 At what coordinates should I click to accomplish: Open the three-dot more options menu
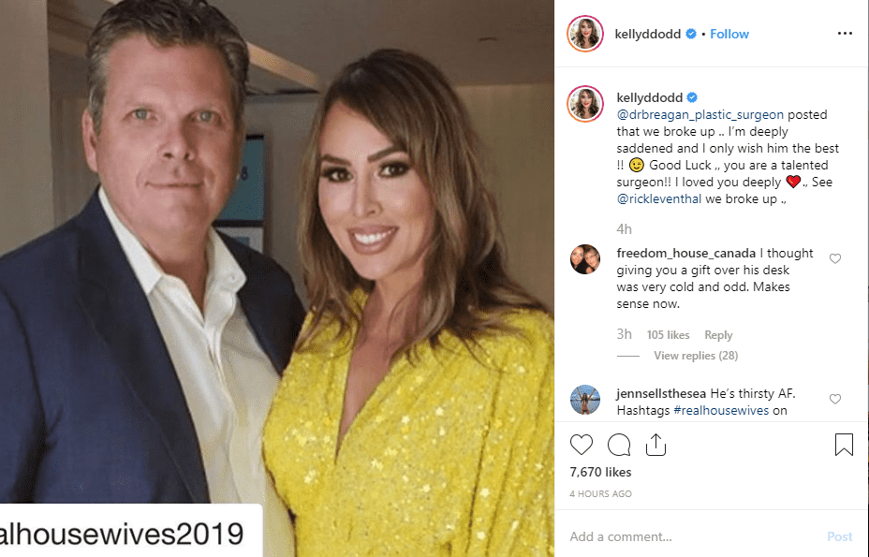pos(846,34)
